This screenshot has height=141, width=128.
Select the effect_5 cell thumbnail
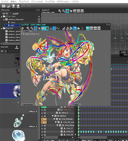(x=19, y=121)
